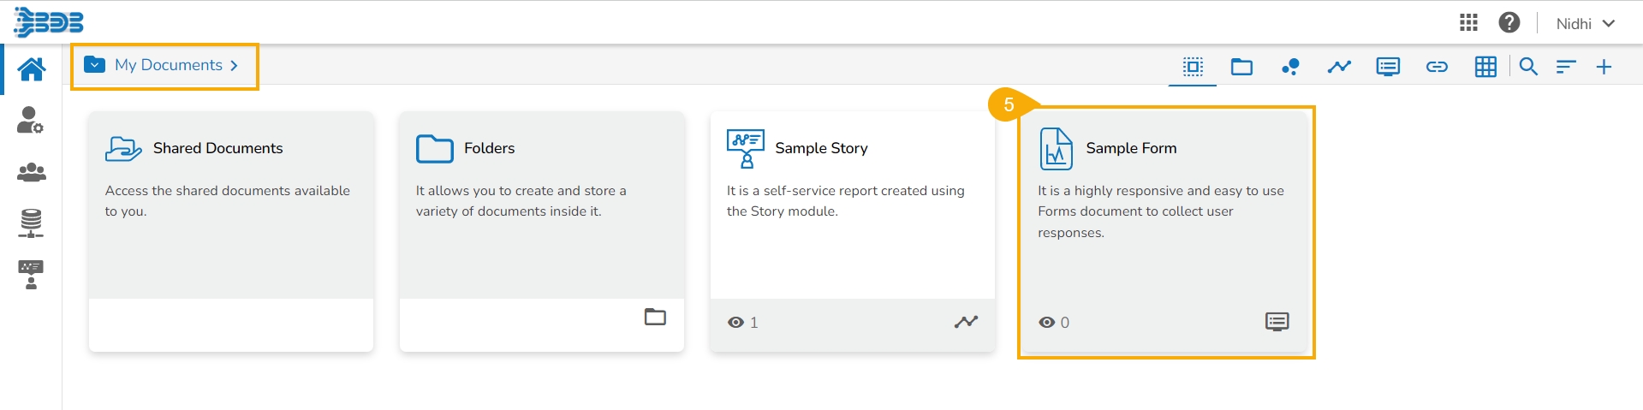Viewport: 1643px width, 410px height.
Task: Filter by story documents in the toolbar
Action: 1339,67
